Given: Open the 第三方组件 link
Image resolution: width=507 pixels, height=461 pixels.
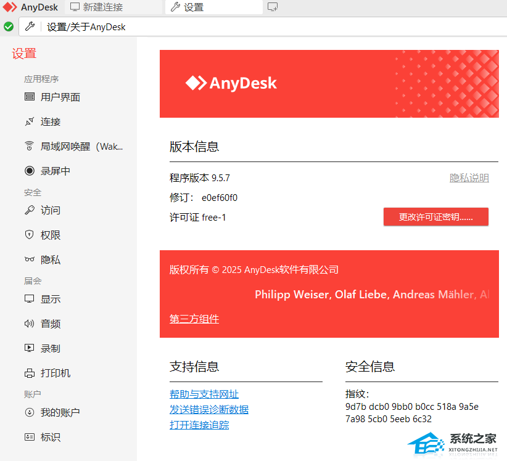Looking at the screenshot, I should tap(194, 319).
